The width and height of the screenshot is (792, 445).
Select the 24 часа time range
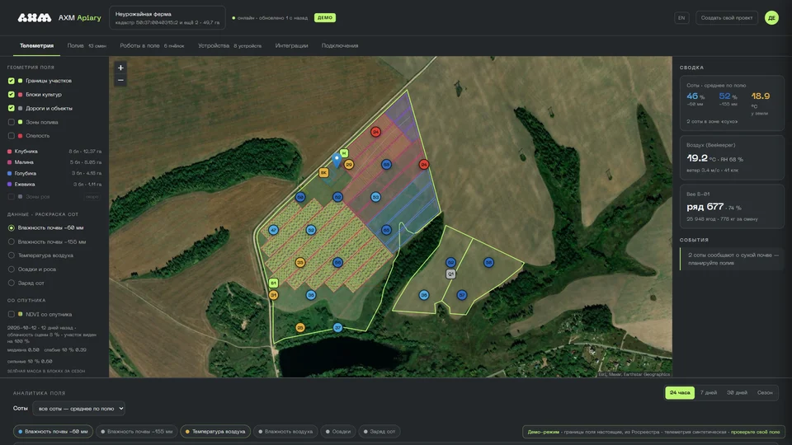(x=680, y=392)
